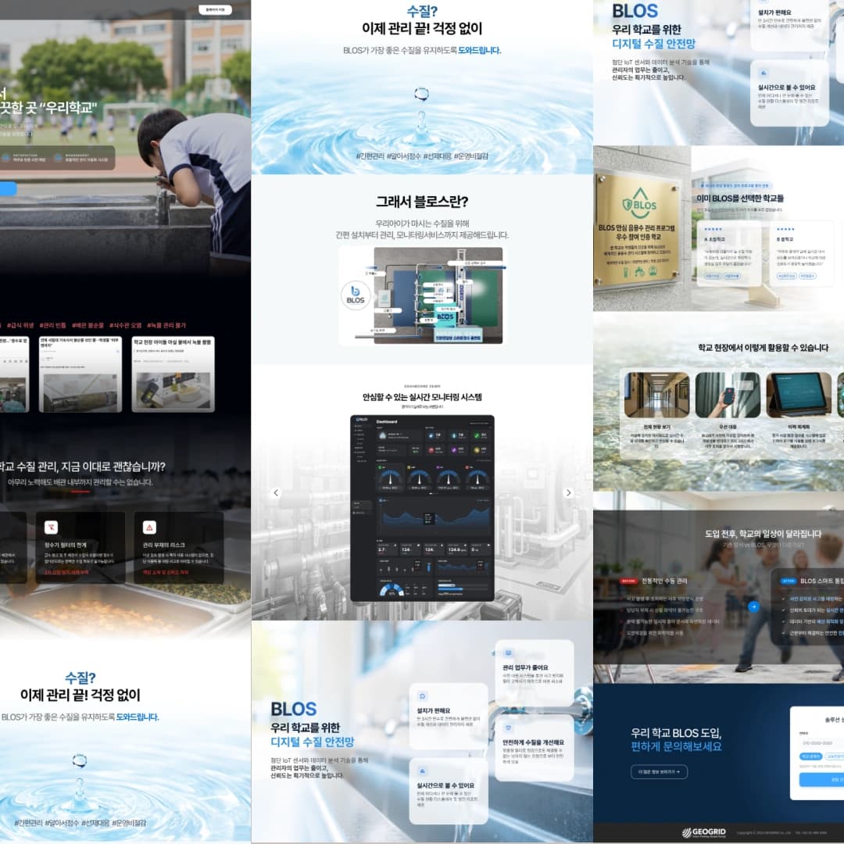This screenshot has width=844, height=844.
Task: Click the right carousel arrow beside the dashboard
Action: tap(568, 492)
